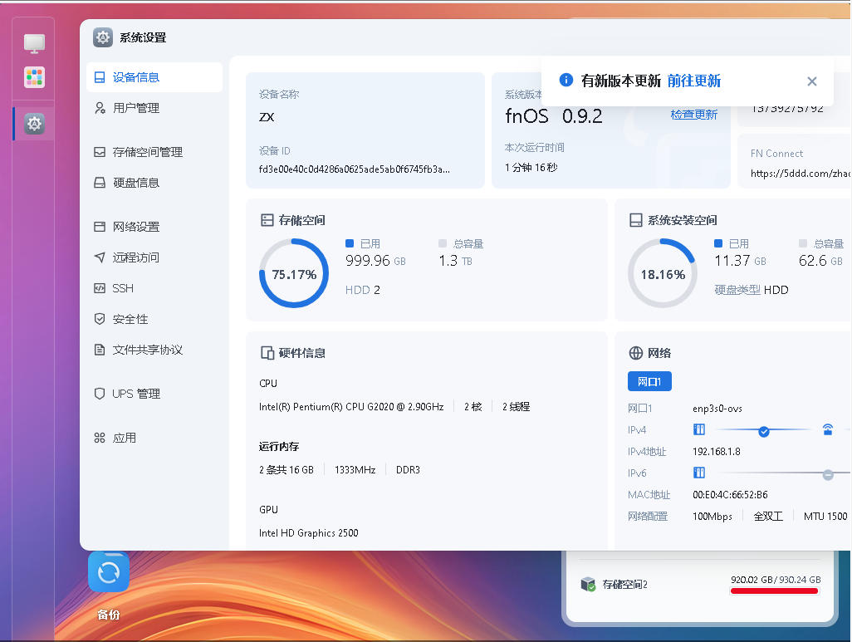Click the 存储空间2 red usage bar

(774, 591)
